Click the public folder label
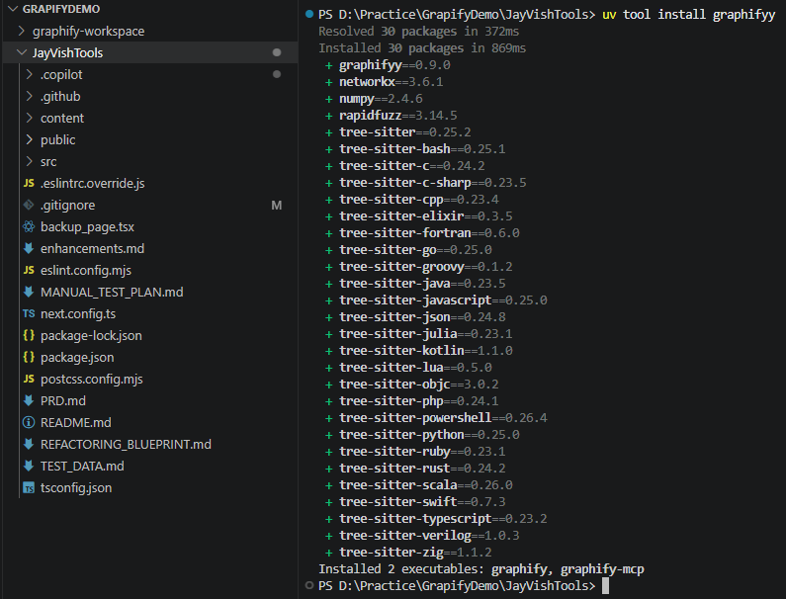786x599 pixels. coord(57,139)
